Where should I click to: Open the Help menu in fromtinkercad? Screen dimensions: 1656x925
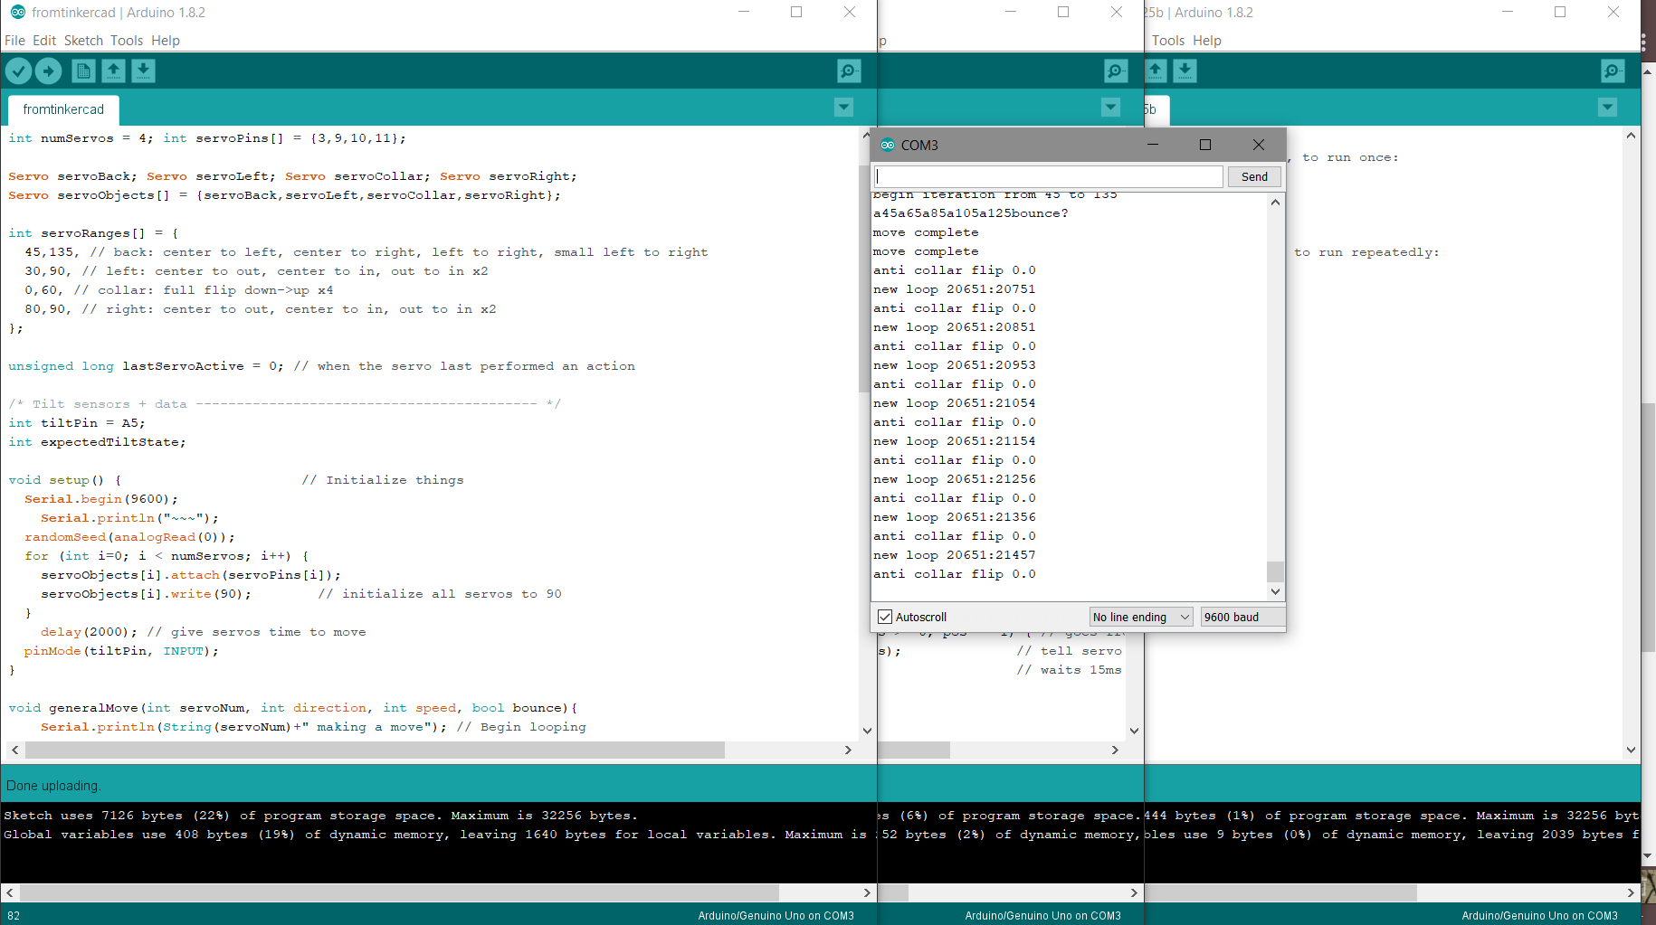pos(166,41)
